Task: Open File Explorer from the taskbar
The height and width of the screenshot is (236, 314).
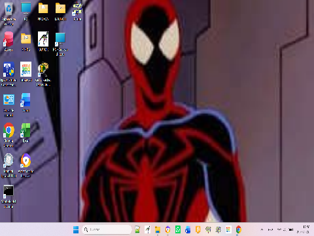Action: [x=158, y=229]
